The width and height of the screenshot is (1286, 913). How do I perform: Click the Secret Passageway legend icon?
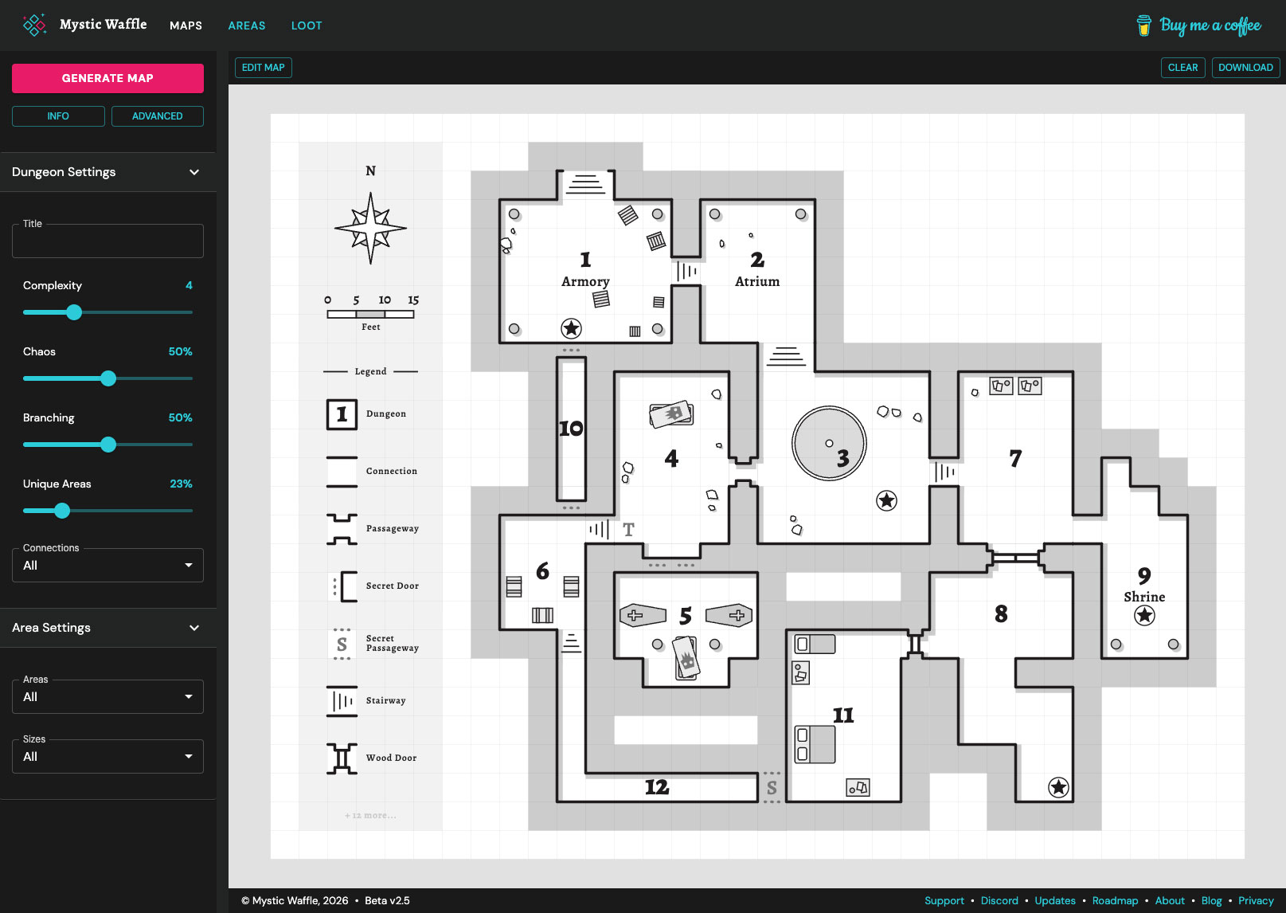point(342,643)
